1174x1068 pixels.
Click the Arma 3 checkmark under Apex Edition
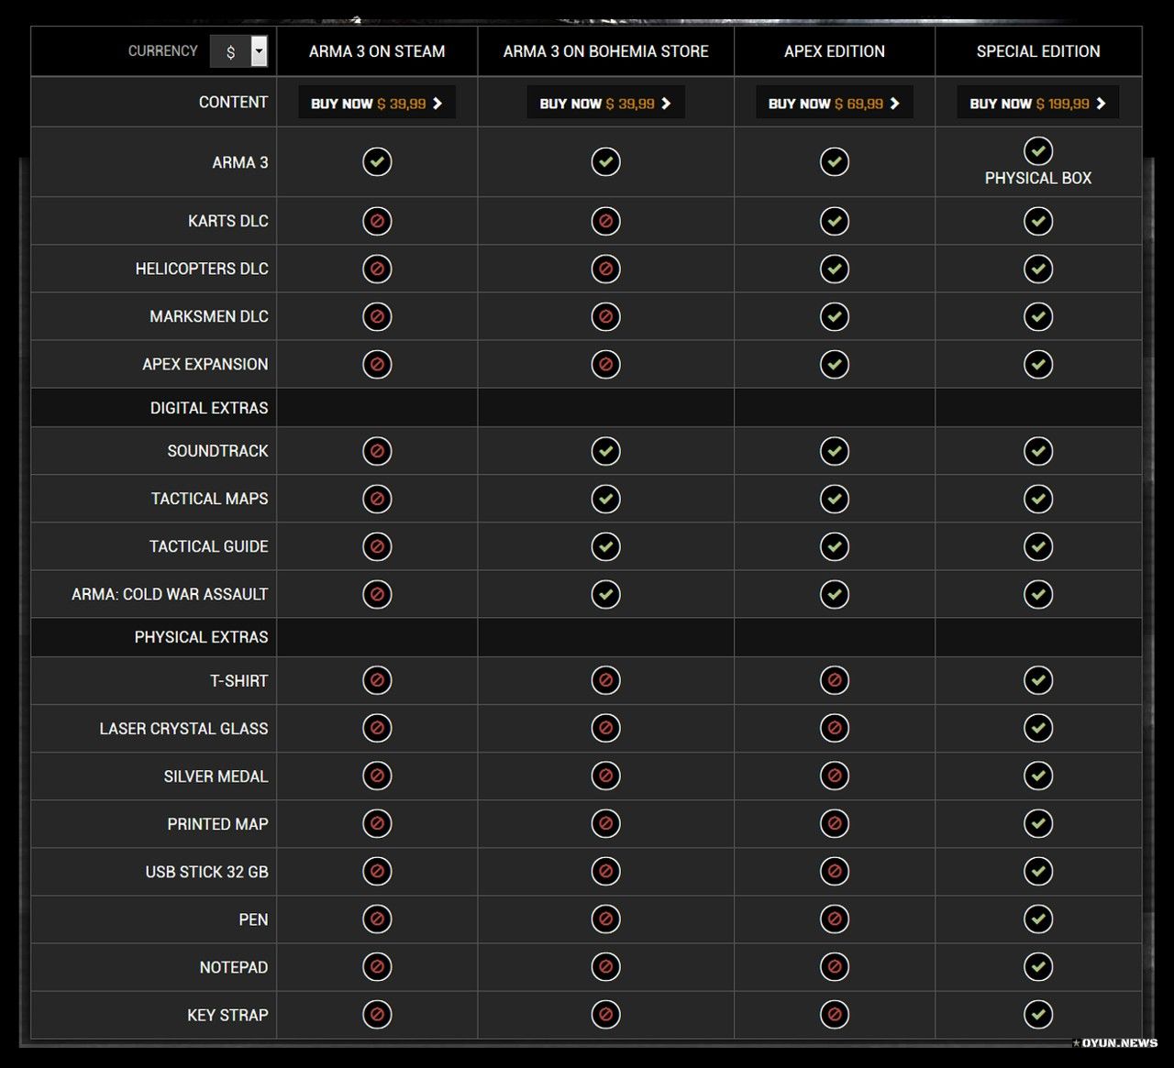click(835, 162)
